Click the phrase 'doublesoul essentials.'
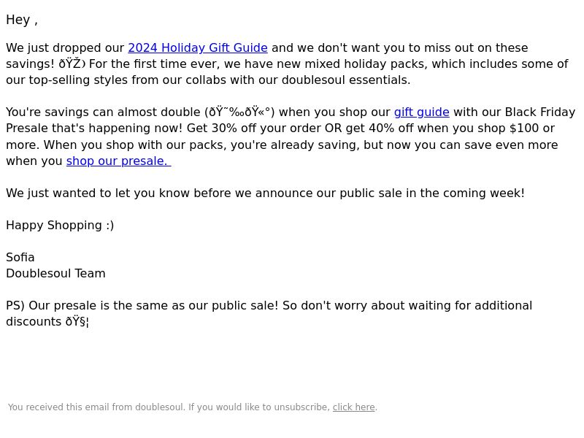Viewport: 584px width, 438px height. coord(346,80)
